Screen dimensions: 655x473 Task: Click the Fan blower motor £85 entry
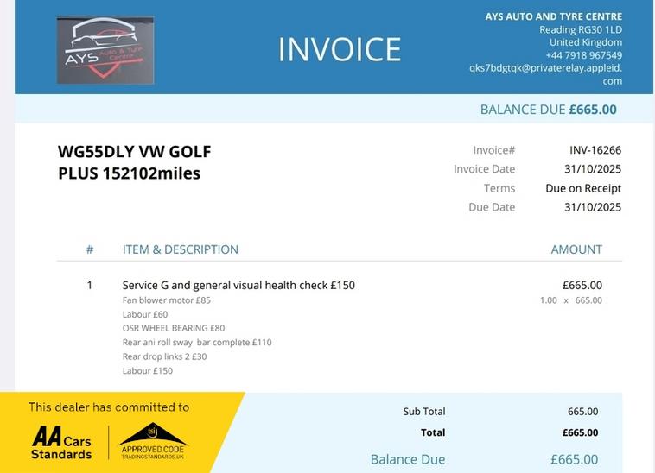pyautogui.click(x=167, y=300)
